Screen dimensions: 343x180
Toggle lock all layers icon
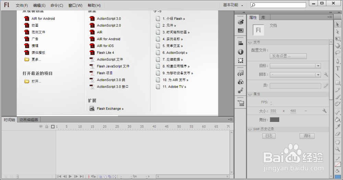(x=47, y=127)
